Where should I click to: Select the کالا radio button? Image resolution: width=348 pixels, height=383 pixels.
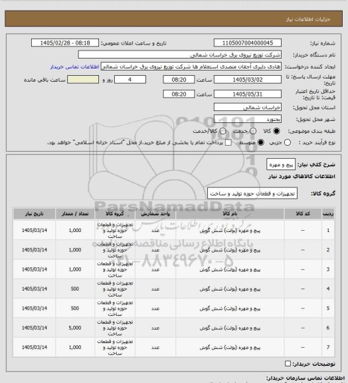pyautogui.click(x=276, y=131)
